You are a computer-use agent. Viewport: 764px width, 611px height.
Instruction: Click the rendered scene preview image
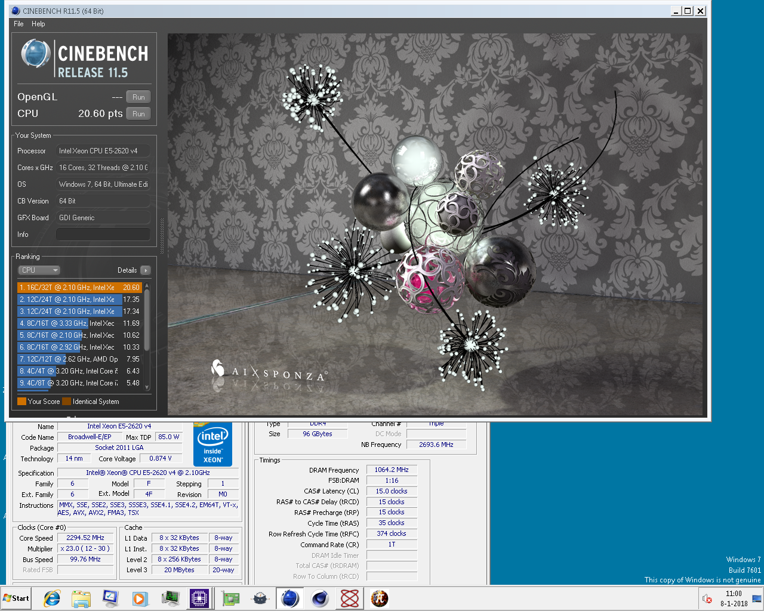click(x=435, y=224)
